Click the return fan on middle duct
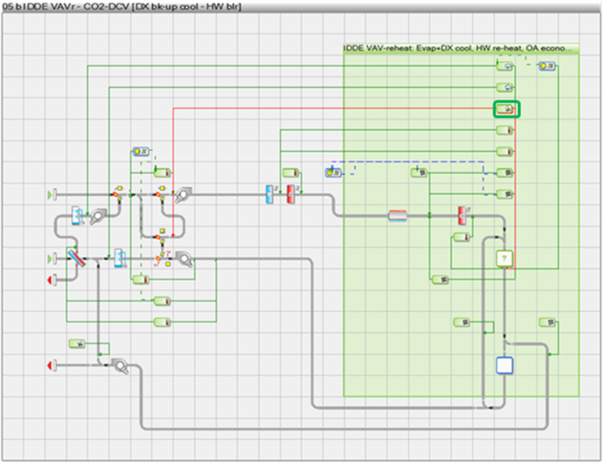603x463 pixels. click(x=183, y=258)
